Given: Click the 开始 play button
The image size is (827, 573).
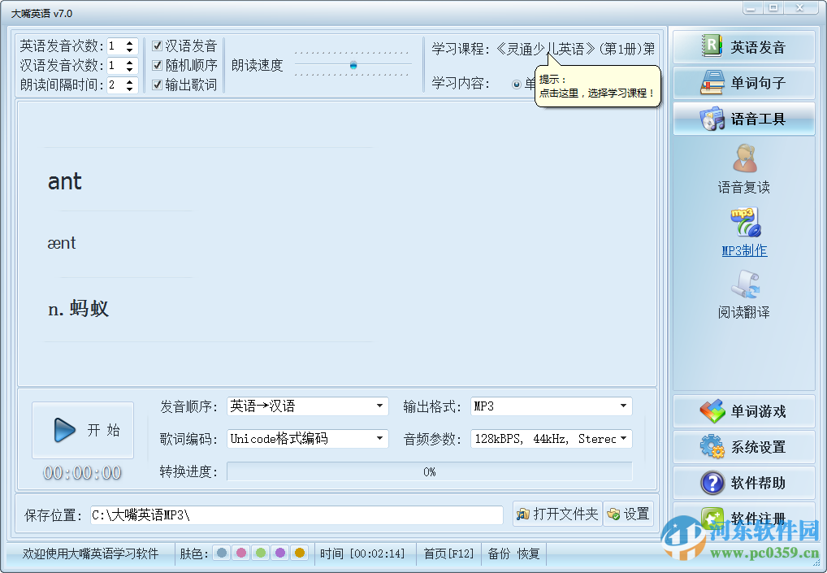Looking at the screenshot, I should pos(83,430).
